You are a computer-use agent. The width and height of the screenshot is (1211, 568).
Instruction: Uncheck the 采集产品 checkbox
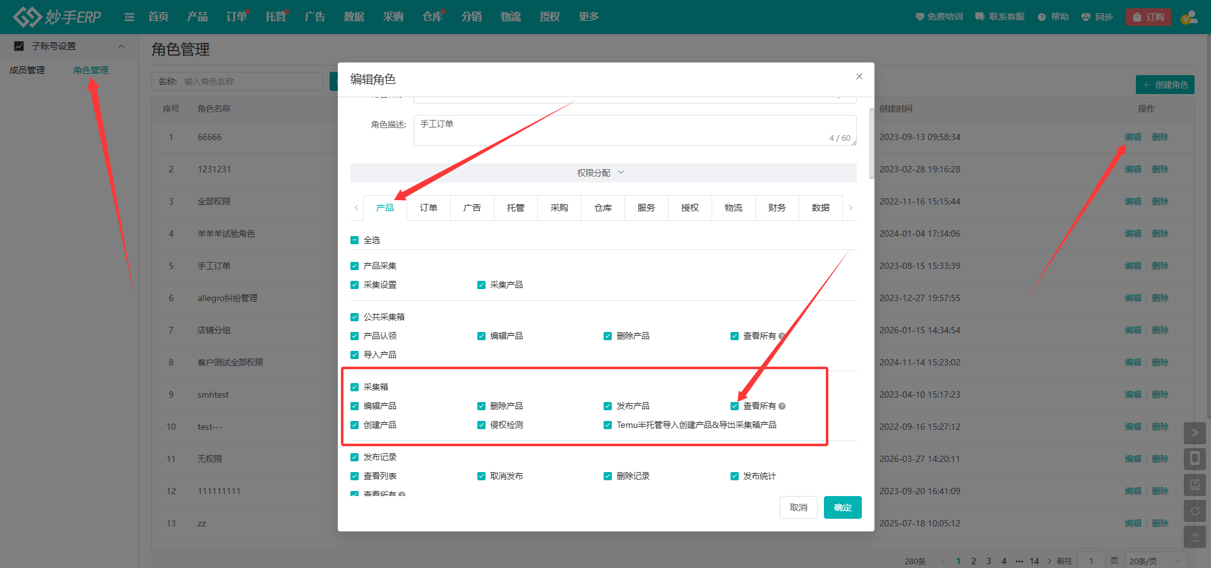click(x=481, y=285)
